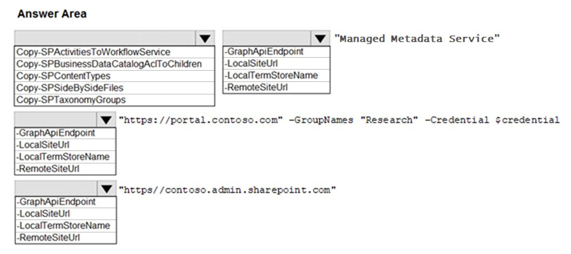Open the cmdlet dropdown arrow
Image resolution: width=571 pixels, height=254 pixels.
(205, 38)
